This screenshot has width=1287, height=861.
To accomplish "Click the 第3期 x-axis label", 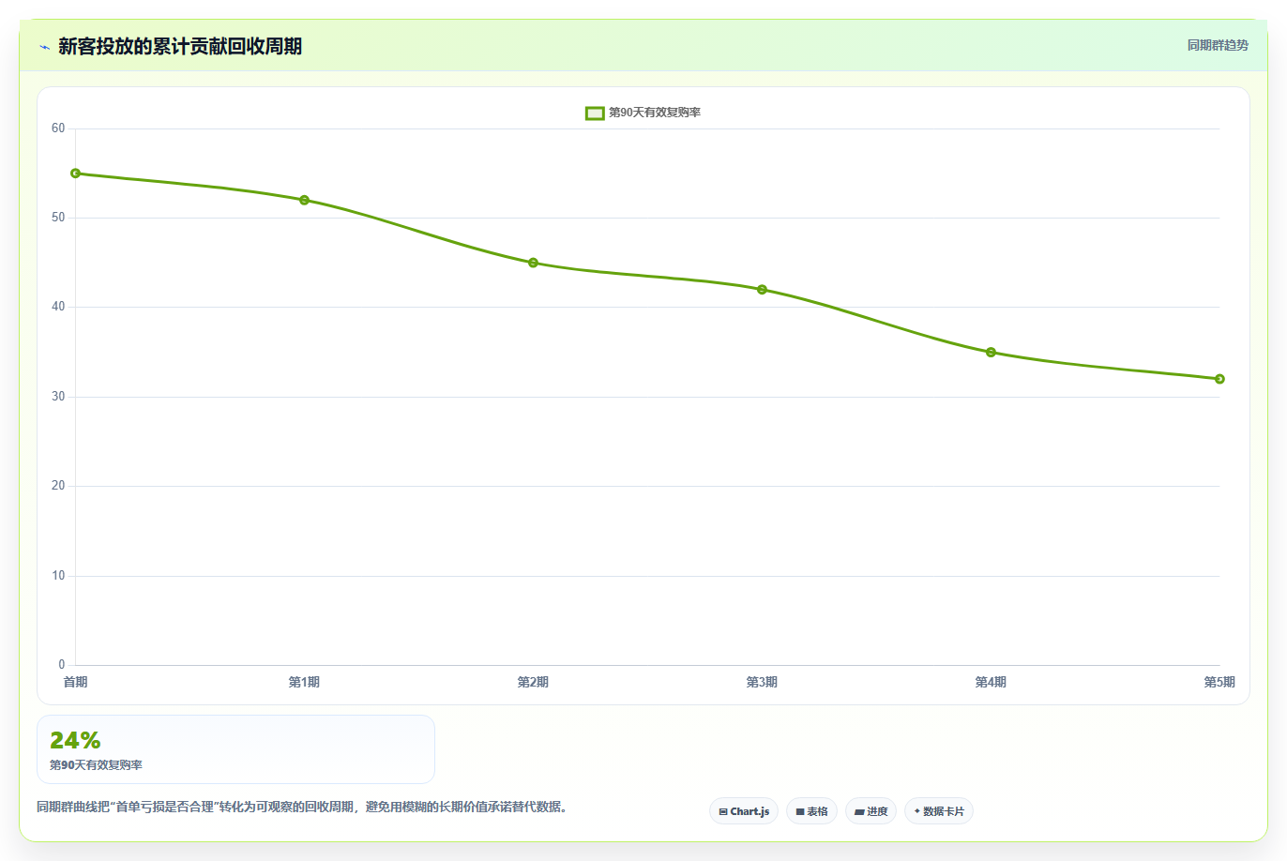I will [762, 682].
